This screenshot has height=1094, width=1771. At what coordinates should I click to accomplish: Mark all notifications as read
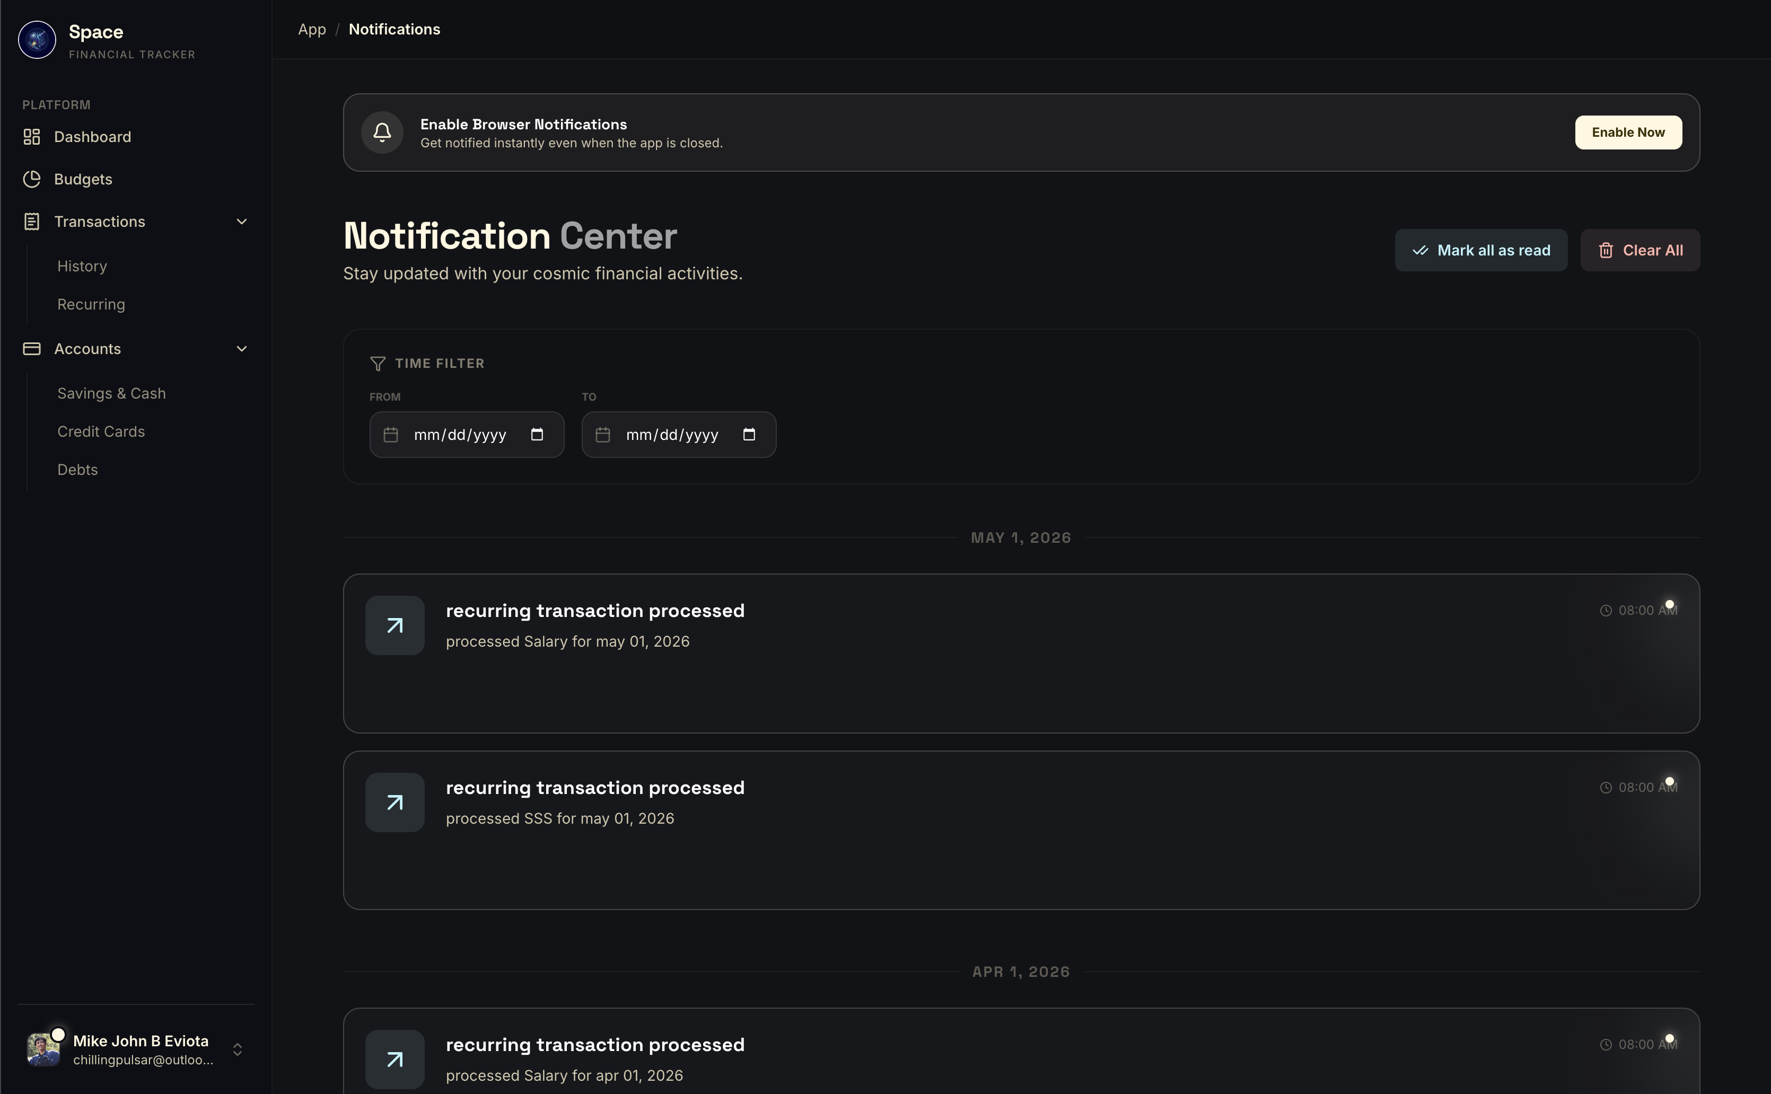[1481, 250]
